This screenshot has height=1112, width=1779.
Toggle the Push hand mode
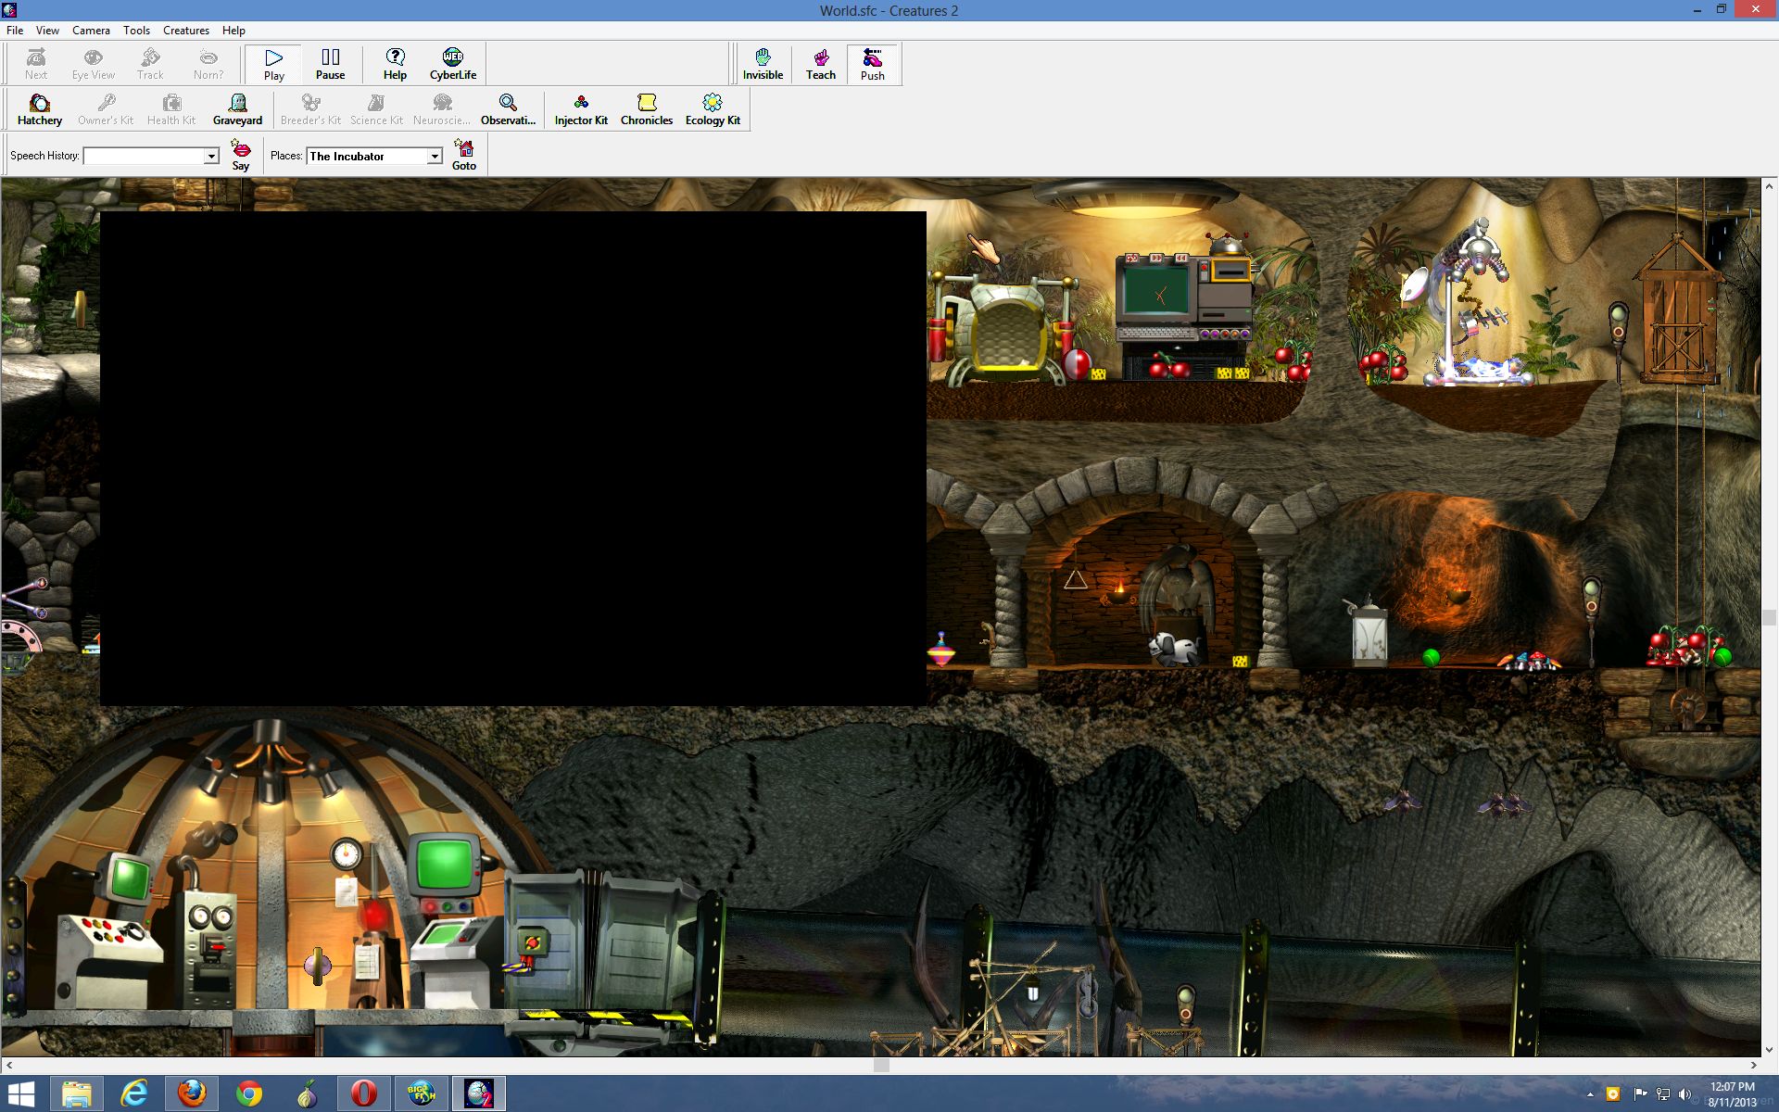coord(872,64)
